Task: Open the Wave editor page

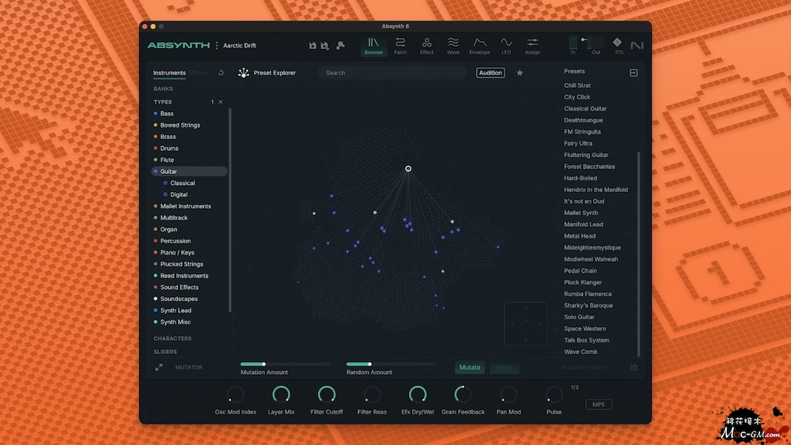Action: [453, 46]
